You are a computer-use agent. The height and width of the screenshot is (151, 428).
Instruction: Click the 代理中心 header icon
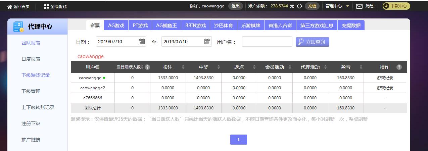tap(18, 27)
